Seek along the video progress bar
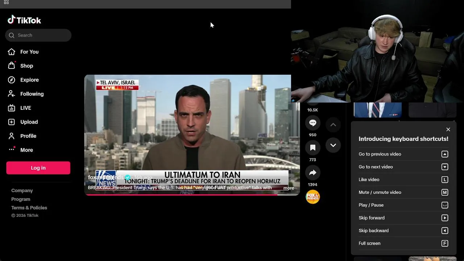Viewport: 464px width, 261px height. [x=192, y=195]
